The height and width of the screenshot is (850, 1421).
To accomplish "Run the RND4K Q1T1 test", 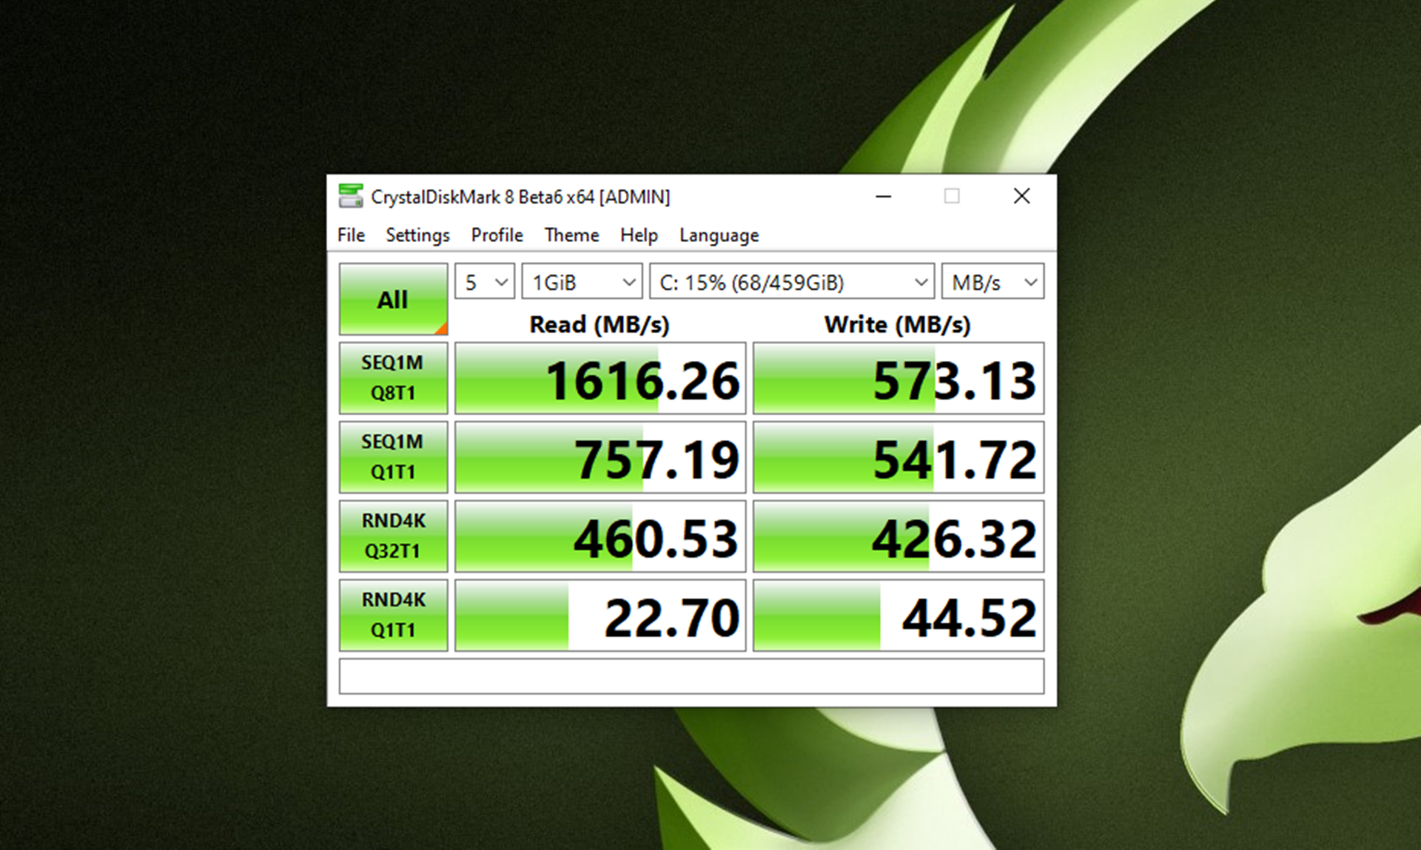I will tap(393, 615).
